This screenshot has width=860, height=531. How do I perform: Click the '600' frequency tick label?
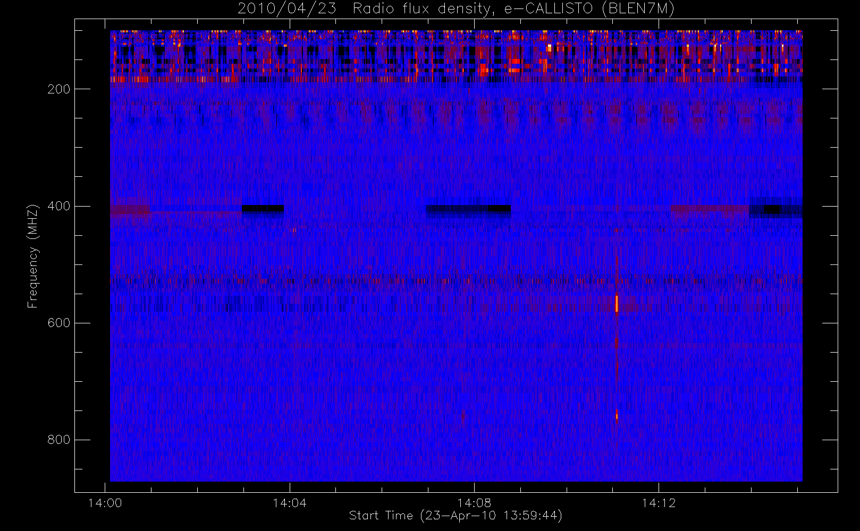(x=59, y=323)
